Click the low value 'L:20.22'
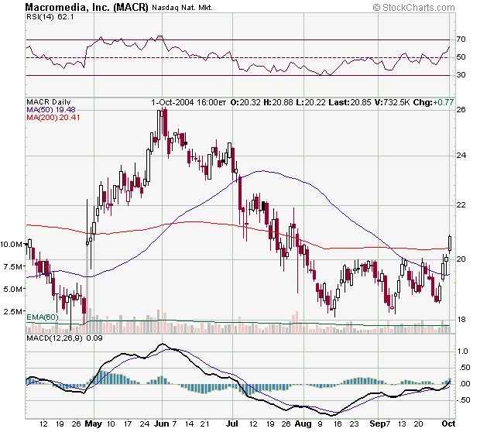Screen dimensions: 480x432 [x=310, y=102]
